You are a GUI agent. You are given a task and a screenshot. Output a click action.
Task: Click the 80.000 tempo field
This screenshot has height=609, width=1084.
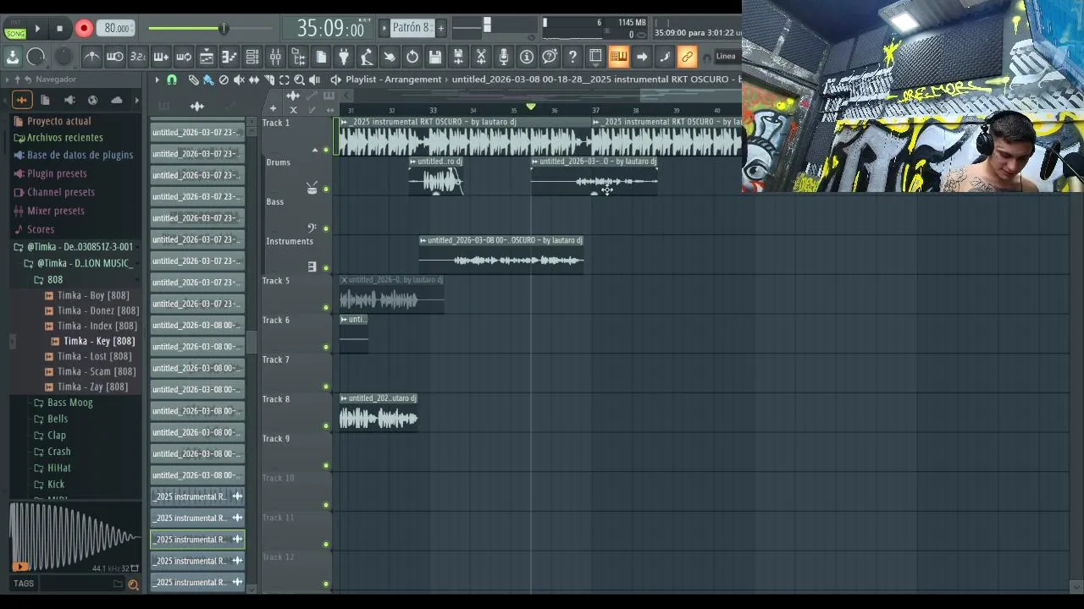coord(117,28)
